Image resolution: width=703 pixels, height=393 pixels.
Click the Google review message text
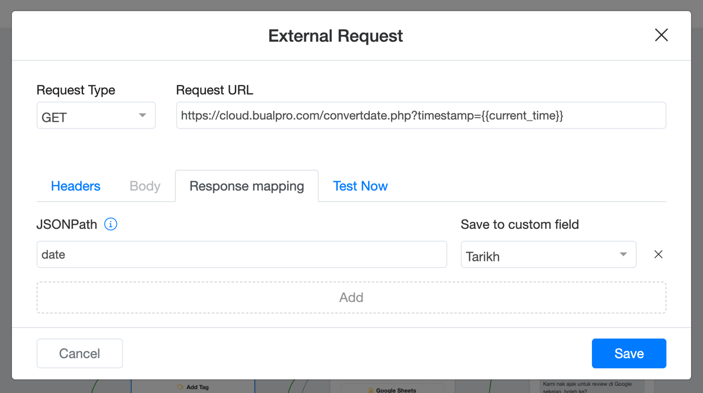click(587, 384)
